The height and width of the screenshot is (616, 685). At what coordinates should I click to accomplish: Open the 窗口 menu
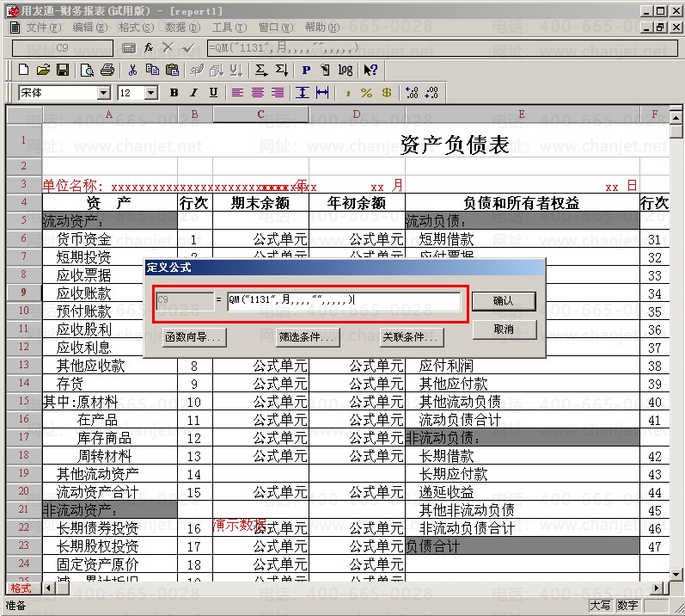276,28
